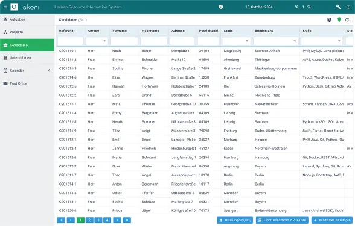The width and height of the screenshot is (355, 226).
Task: Expand the Kalender submenu chevron
Action: click(49, 71)
